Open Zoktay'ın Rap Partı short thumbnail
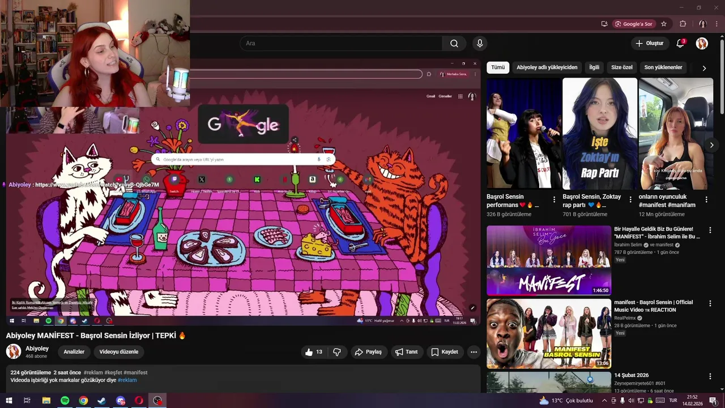725x408 pixels. 600,134
